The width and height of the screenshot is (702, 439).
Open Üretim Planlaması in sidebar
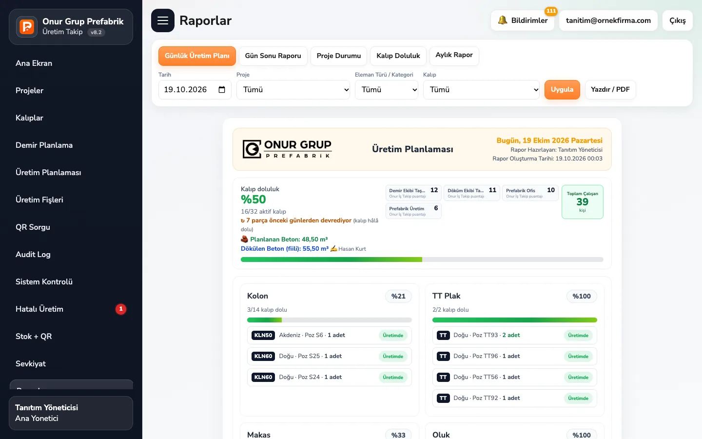click(71, 173)
